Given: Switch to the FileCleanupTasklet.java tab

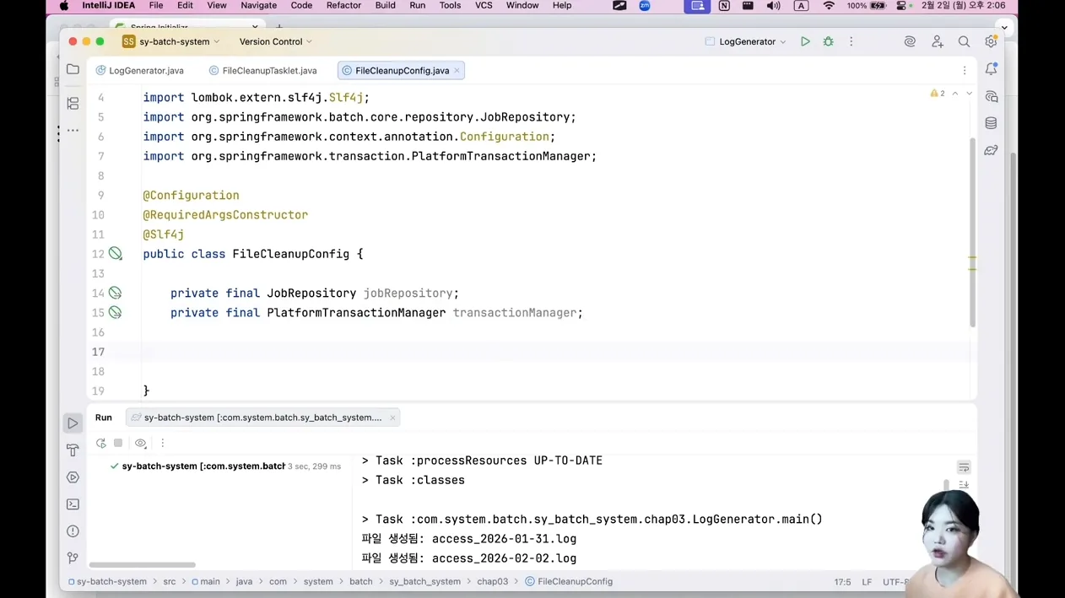Looking at the screenshot, I should pos(262,71).
